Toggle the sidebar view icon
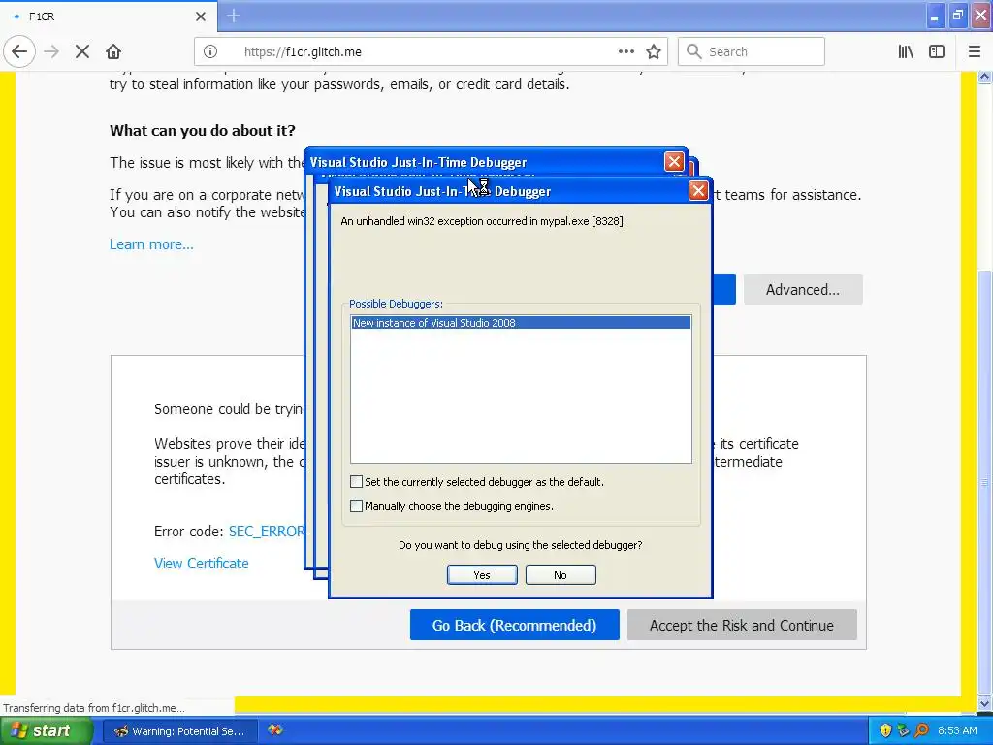 click(x=937, y=52)
